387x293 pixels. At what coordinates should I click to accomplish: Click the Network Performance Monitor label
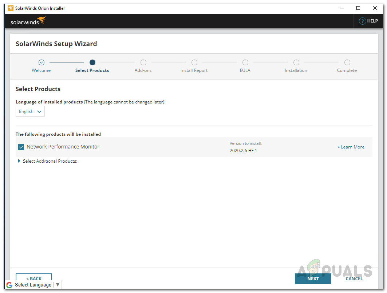63,147
